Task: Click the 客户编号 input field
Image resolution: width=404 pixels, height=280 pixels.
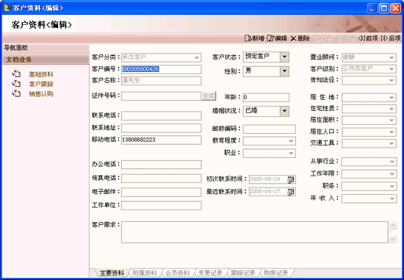Action: click(x=162, y=69)
